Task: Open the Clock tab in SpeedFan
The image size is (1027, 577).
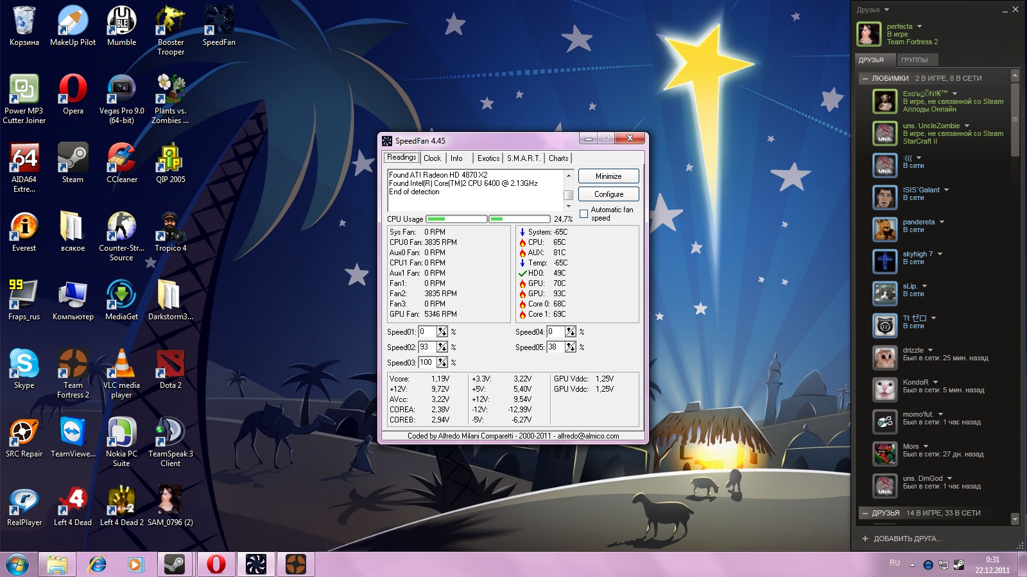Action: (432, 158)
